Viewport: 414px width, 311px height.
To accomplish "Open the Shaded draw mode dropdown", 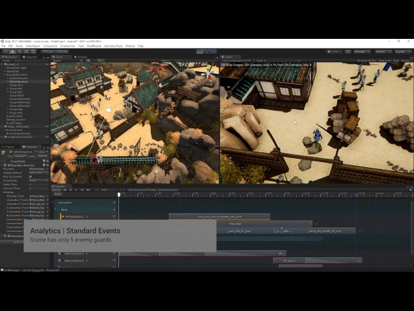I will (63, 60).
